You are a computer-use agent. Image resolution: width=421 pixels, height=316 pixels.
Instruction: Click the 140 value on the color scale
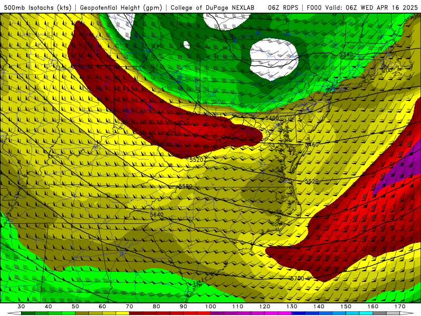click(x=319, y=307)
